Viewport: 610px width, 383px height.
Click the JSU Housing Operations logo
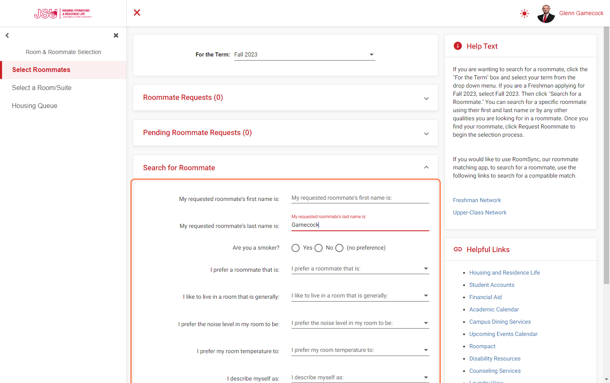pos(63,14)
